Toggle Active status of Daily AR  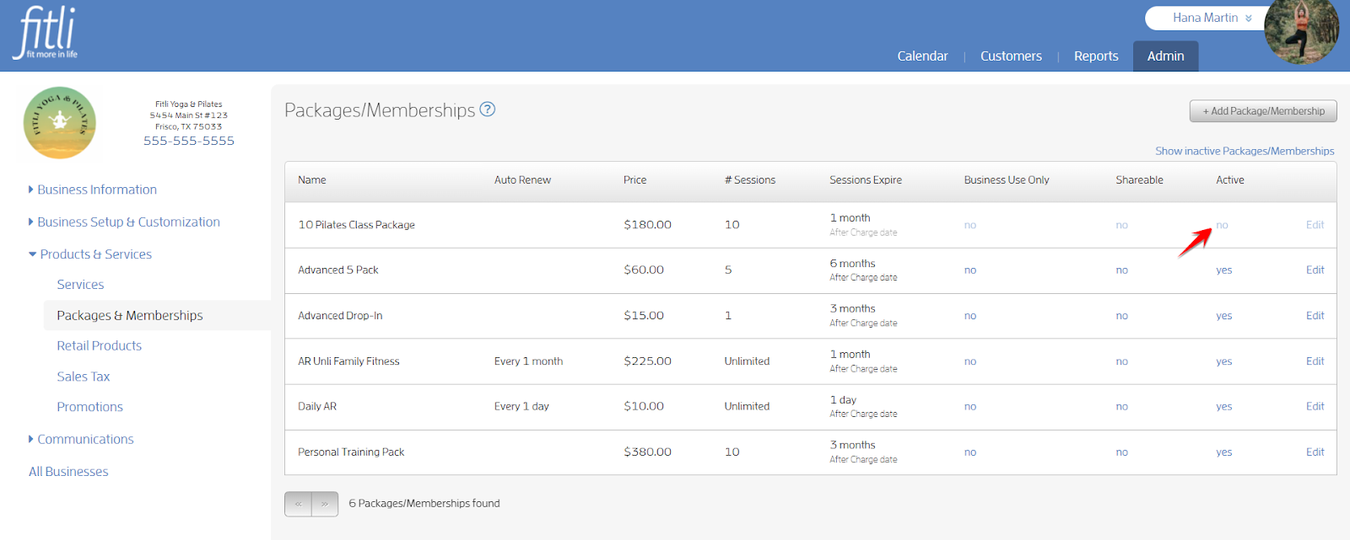1224,407
